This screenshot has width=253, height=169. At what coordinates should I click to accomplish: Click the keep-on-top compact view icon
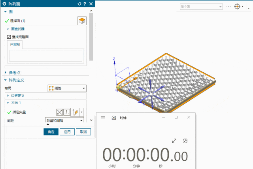coord(185,141)
